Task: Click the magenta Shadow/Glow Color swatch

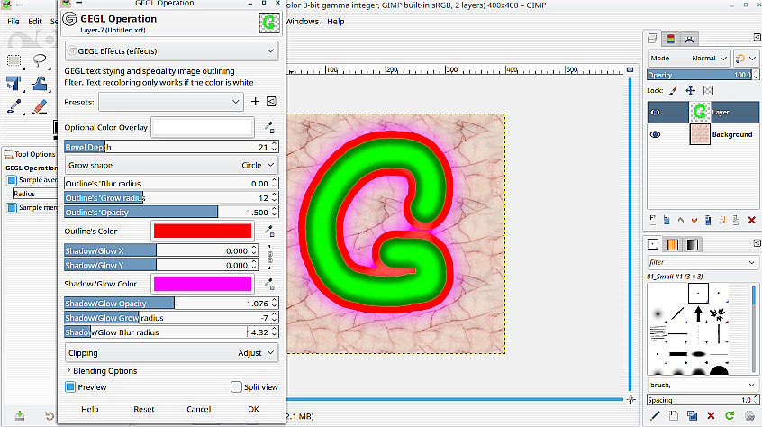Action: click(x=203, y=284)
